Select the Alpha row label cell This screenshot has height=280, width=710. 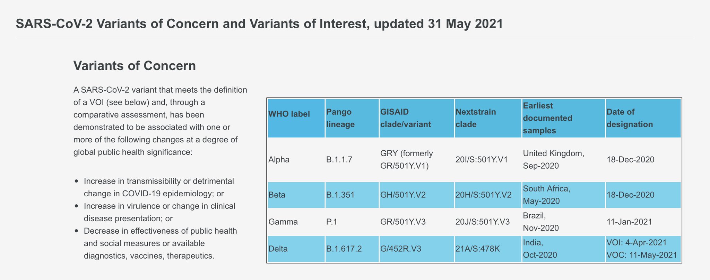[x=279, y=160]
